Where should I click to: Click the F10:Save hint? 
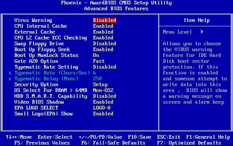pos(140,137)
